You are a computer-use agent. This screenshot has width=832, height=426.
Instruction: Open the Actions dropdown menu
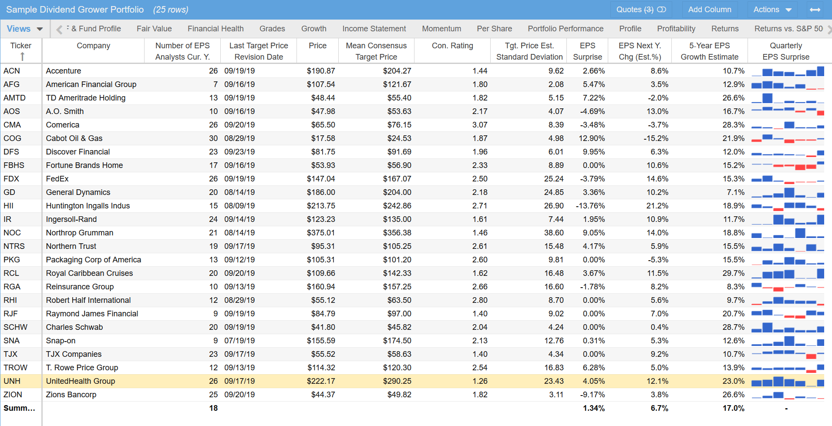click(x=772, y=10)
